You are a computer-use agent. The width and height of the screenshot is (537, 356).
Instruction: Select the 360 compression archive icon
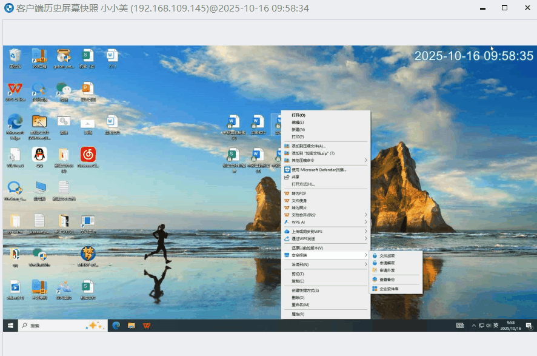point(39,59)
